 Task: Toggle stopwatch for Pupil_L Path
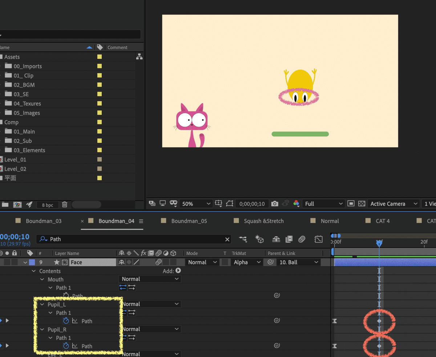pos(66,321)
